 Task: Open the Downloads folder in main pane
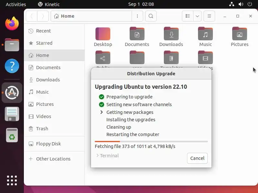(x=171, y=37)
